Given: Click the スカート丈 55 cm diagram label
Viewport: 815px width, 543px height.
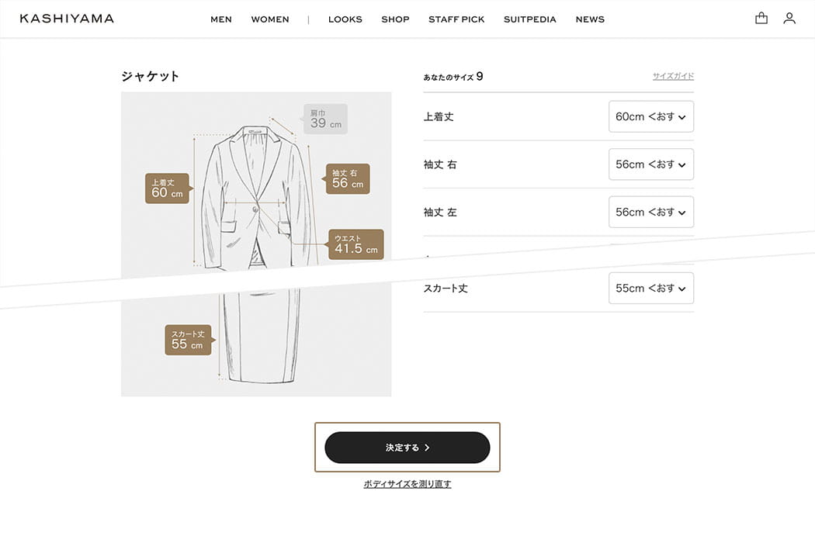Looking at the screenshot, I should coord(188,340).
